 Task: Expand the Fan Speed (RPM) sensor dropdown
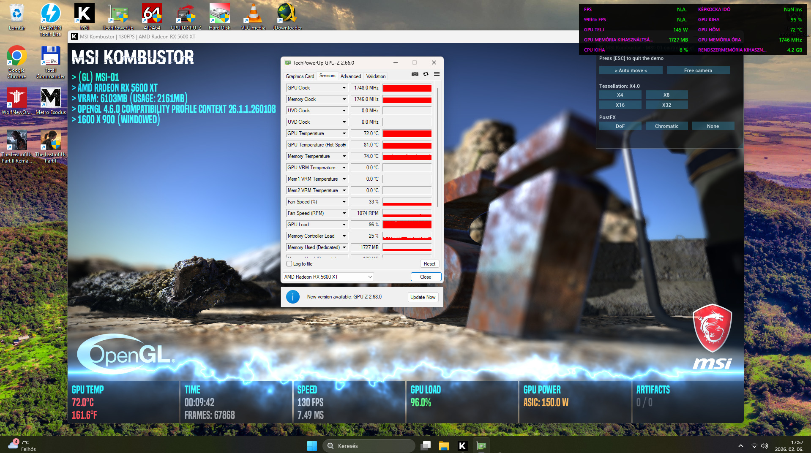(344, 213)
